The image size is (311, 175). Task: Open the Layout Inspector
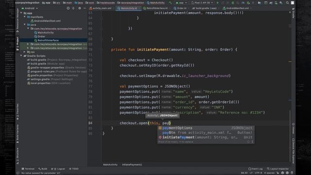pyautogui.click(x=278, y=169)
